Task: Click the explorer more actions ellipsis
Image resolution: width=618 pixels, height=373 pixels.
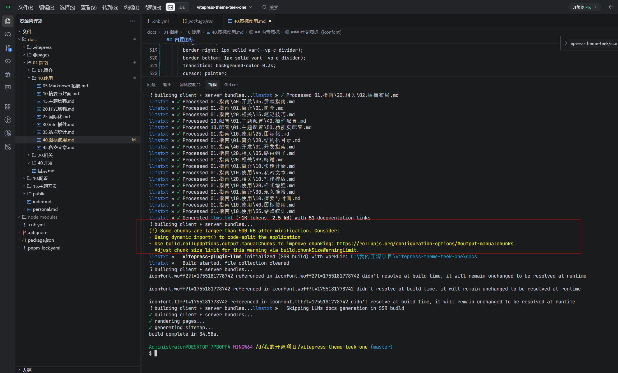Action: (132, 21)
